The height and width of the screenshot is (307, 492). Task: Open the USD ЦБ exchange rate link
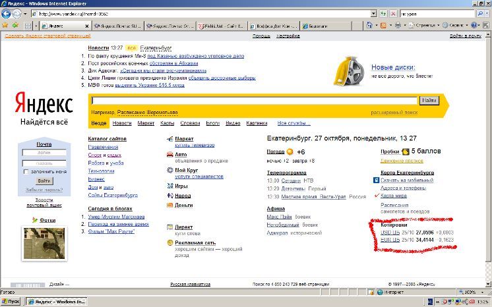tap(390, 233)
